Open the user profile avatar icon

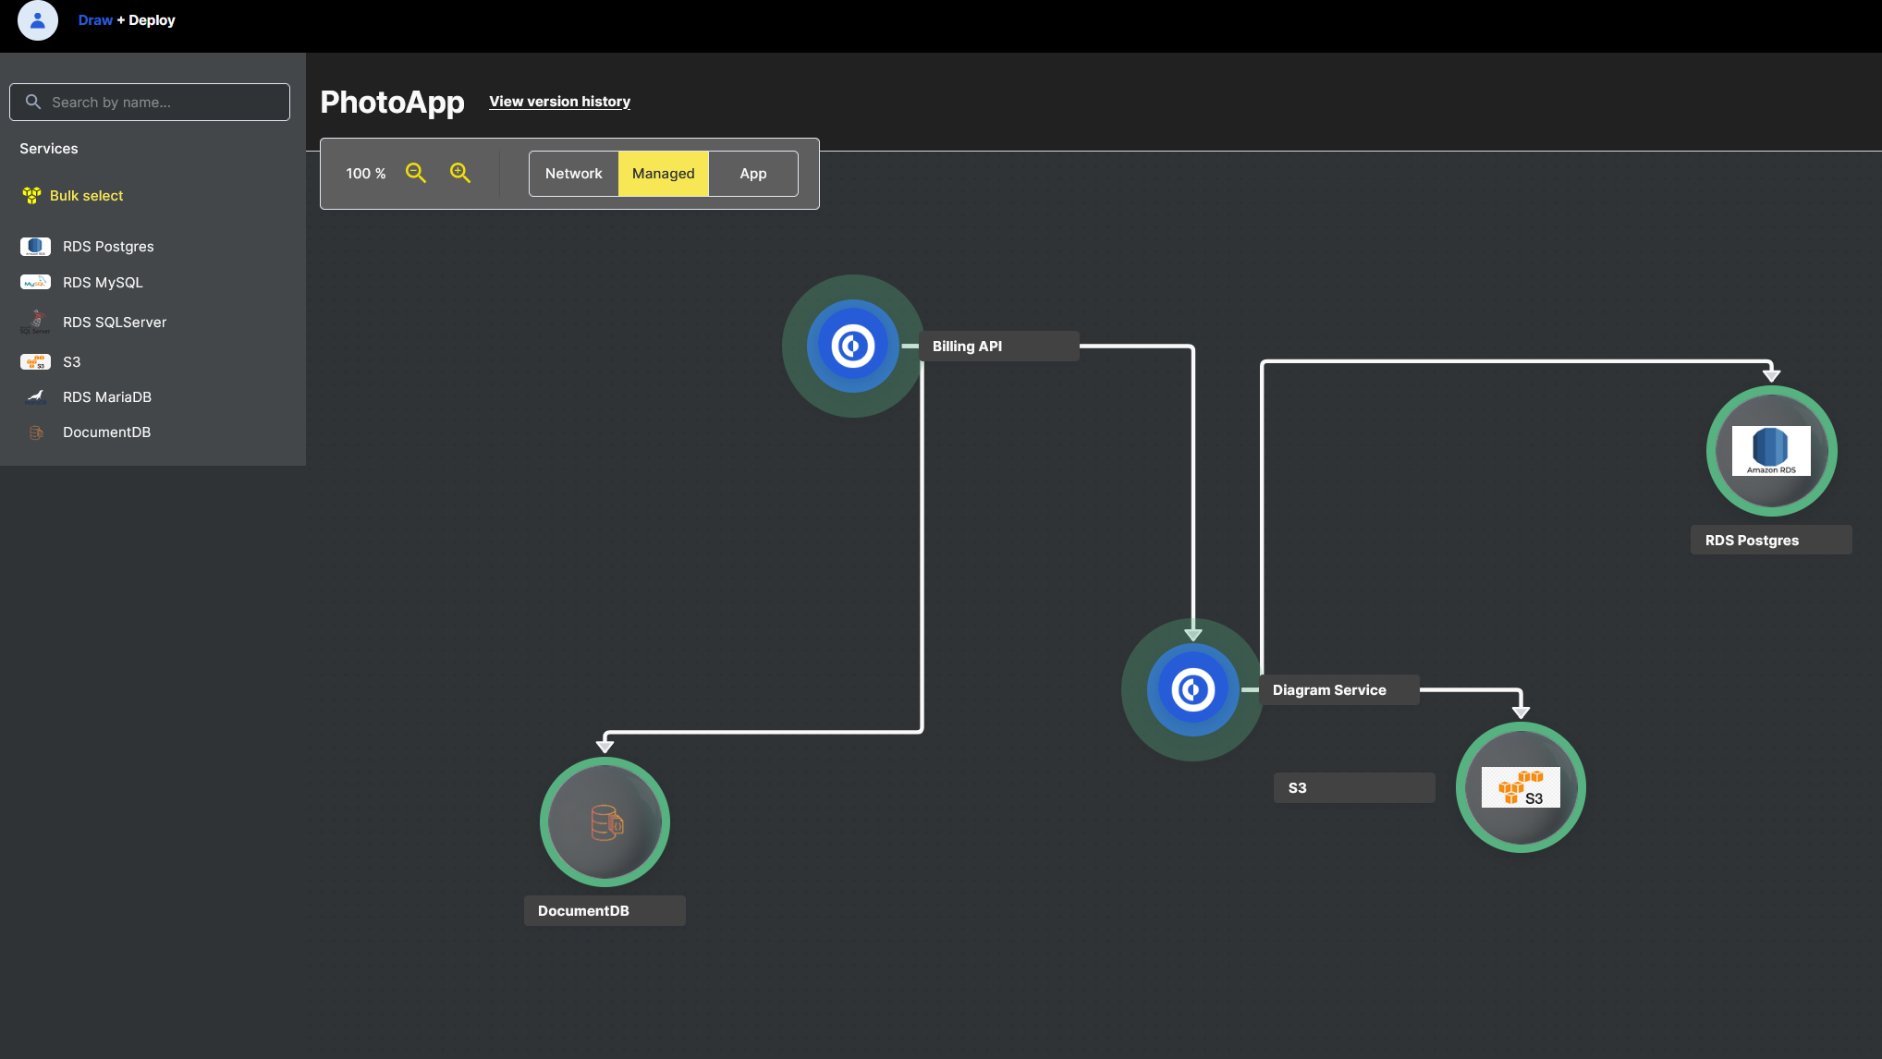[x=38, y=20]
